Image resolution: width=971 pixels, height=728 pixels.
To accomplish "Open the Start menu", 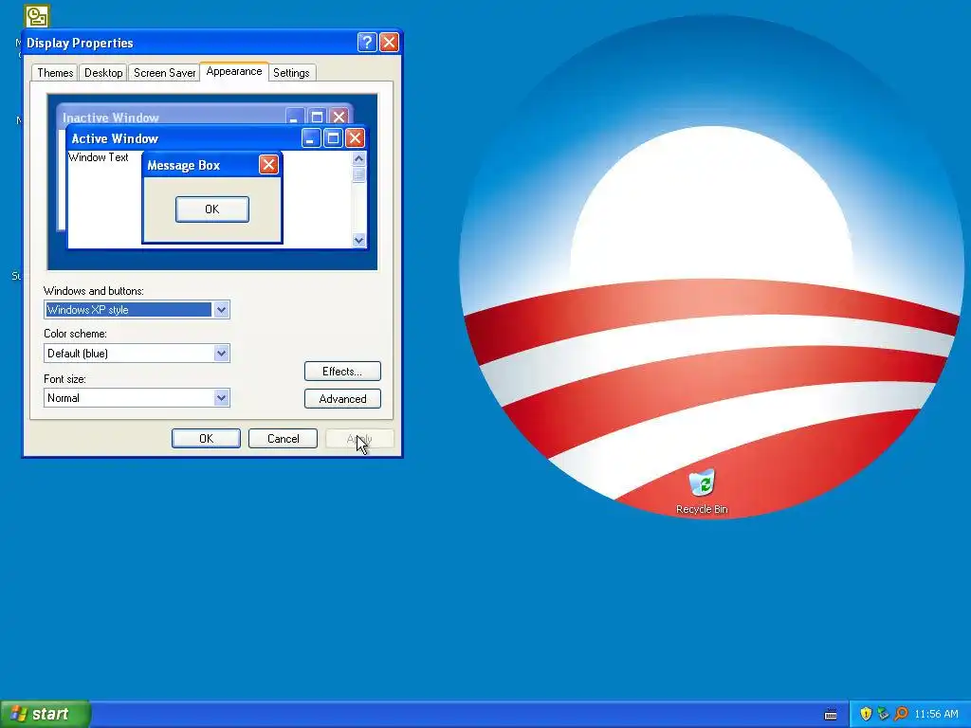I will tap(46, 714).
